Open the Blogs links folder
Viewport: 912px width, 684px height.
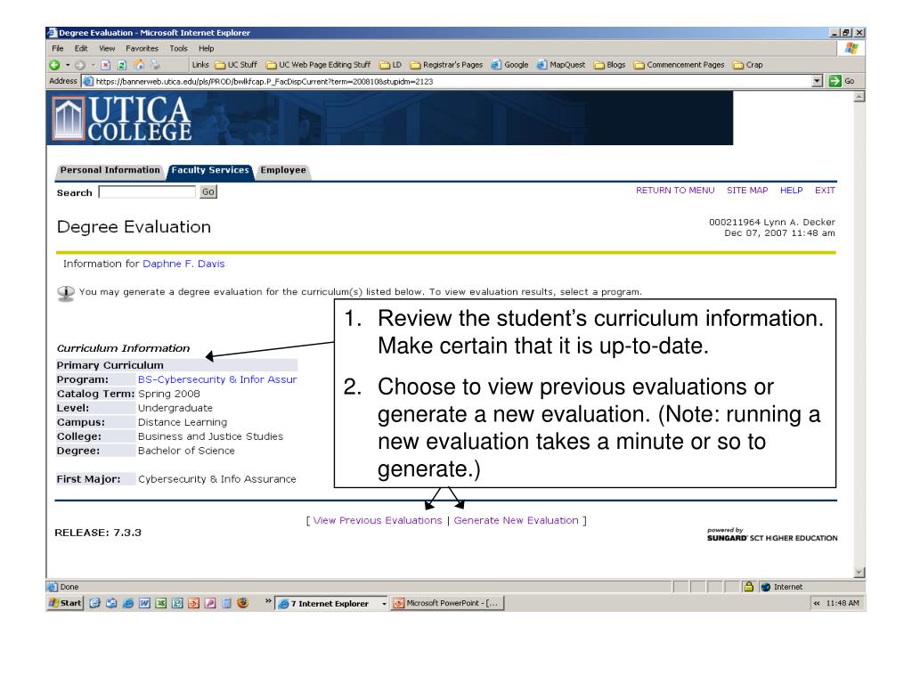tap(609, 65)
